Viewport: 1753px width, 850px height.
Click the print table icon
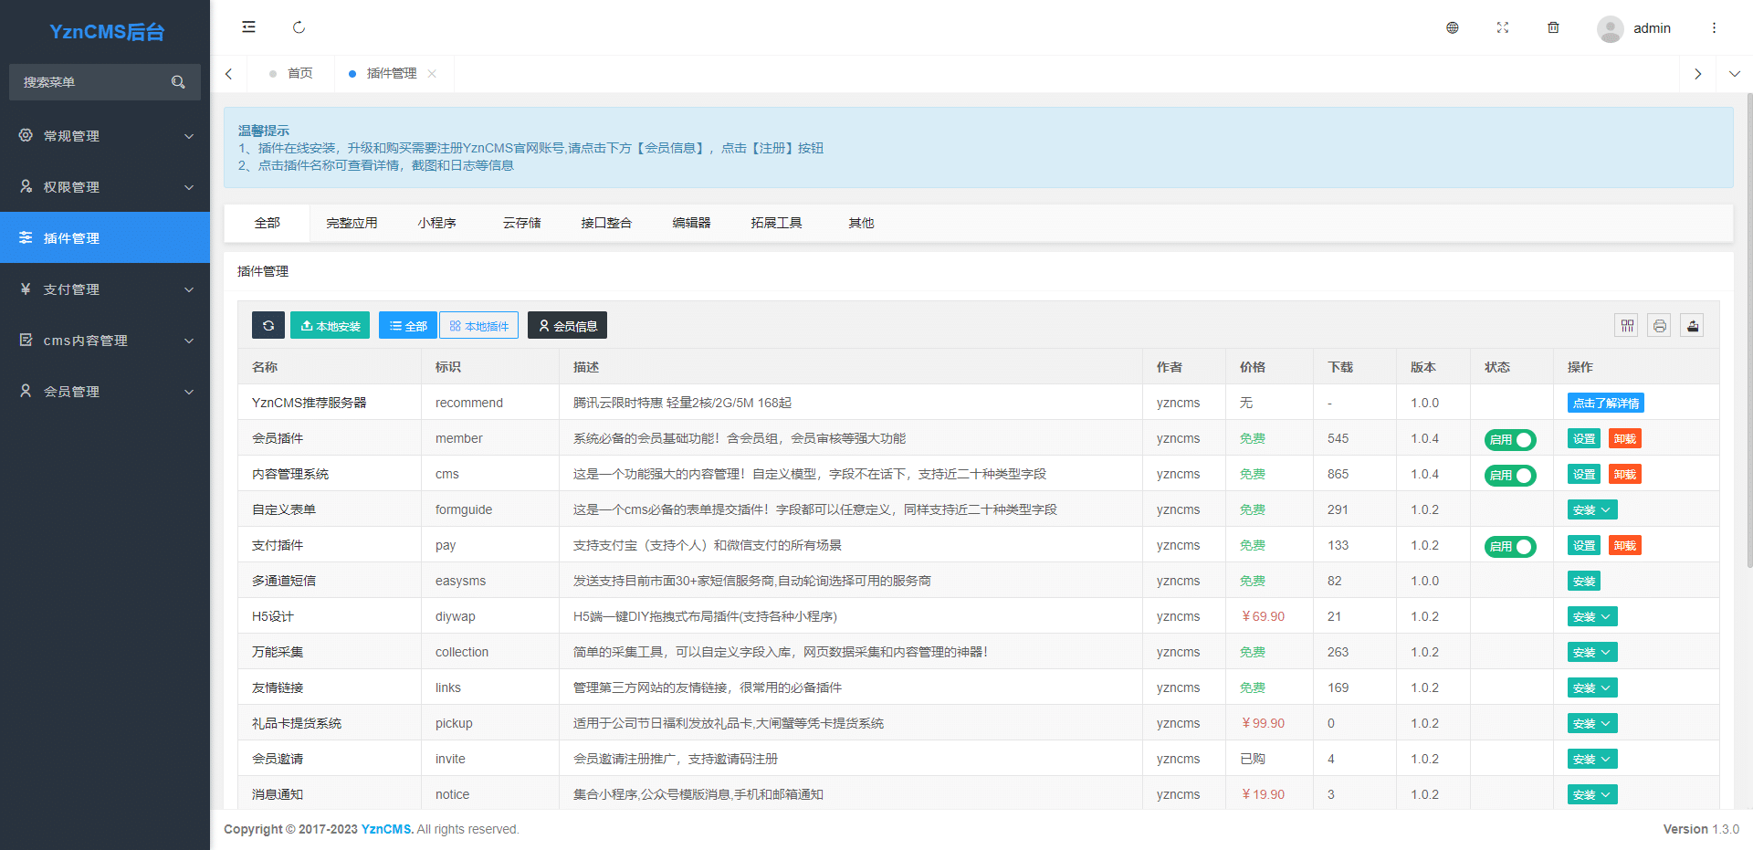pyautogui.click(x=1660, y=325)
